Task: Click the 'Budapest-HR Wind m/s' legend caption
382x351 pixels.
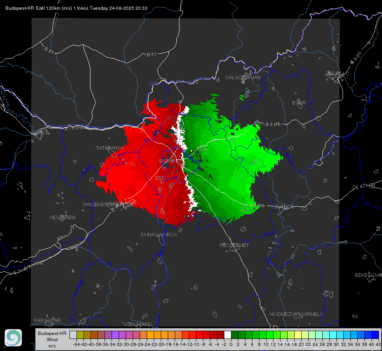Action: pyautogui.click(x=52, y=339)
